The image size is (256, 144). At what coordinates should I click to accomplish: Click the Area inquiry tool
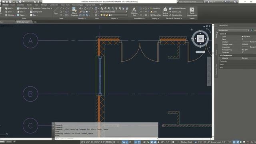pos(154,12)
